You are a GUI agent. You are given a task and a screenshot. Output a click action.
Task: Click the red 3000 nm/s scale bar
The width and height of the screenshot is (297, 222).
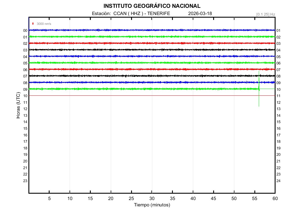33,24
